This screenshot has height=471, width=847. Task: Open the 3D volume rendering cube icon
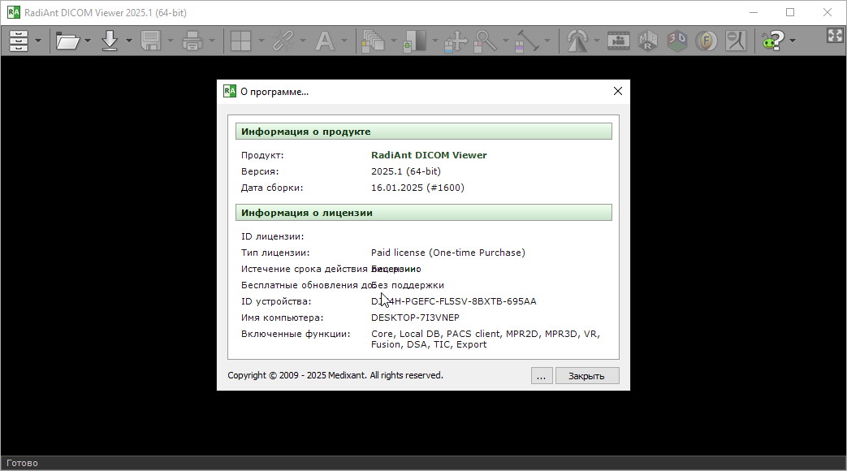tap(676, 41)
